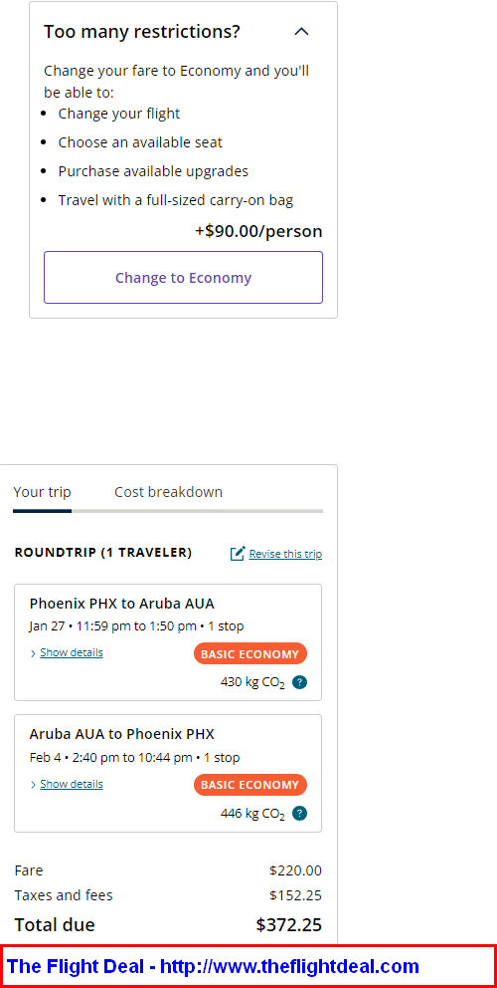This screenshot has height=988, width=497.
Task: Select the Your trip tab
Action: [42, 492]
